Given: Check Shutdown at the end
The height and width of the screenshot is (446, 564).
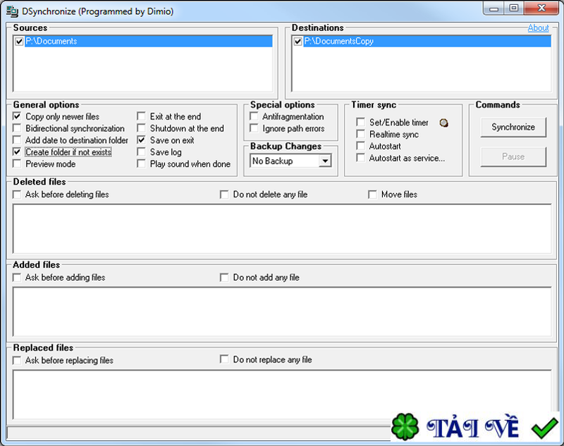Looking at the screenshot, I should click(141, 128).
